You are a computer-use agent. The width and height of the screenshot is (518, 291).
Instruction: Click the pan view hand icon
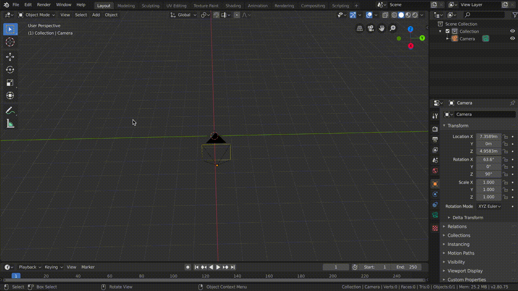click(x=382, y=28)
